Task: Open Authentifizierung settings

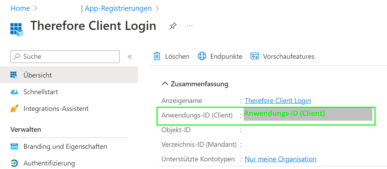Action: tap(49, 163)
